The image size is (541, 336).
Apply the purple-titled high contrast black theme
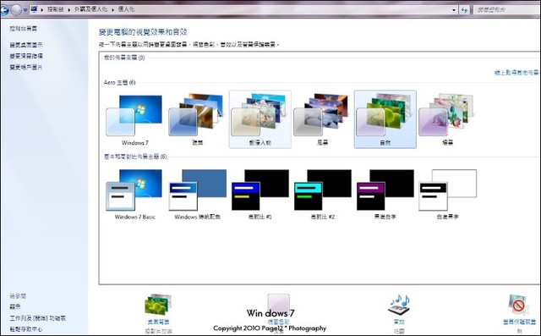(x=385, y=194)
